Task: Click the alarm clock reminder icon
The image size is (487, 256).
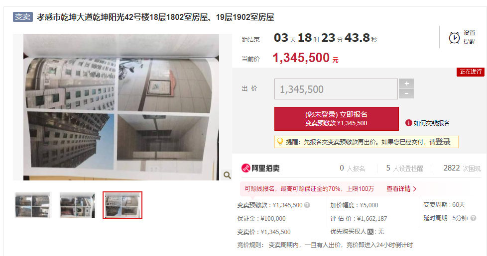Action: click(x=454, y=38)
